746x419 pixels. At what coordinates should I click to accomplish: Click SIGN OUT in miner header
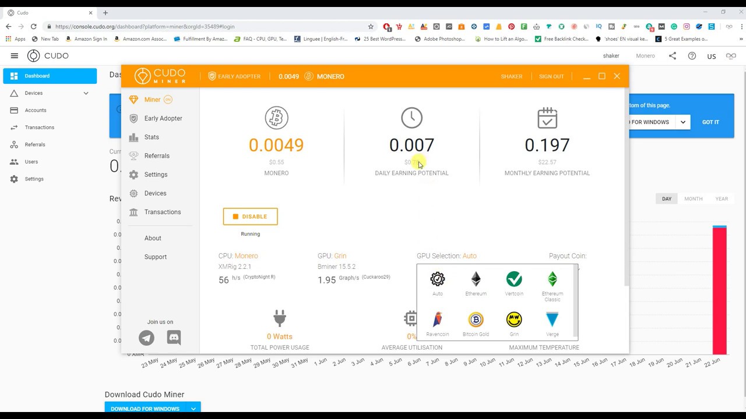coord(551,76)
